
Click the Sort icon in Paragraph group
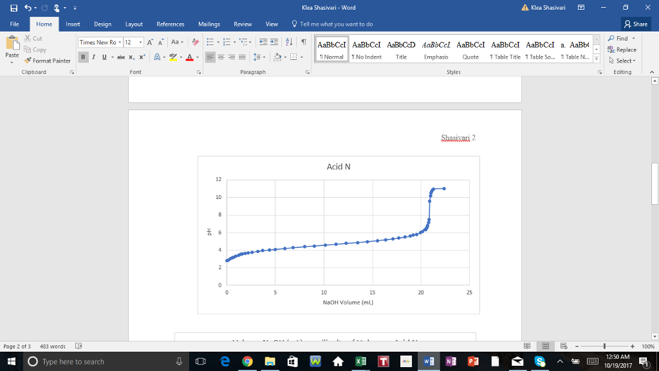pos(288,43)
